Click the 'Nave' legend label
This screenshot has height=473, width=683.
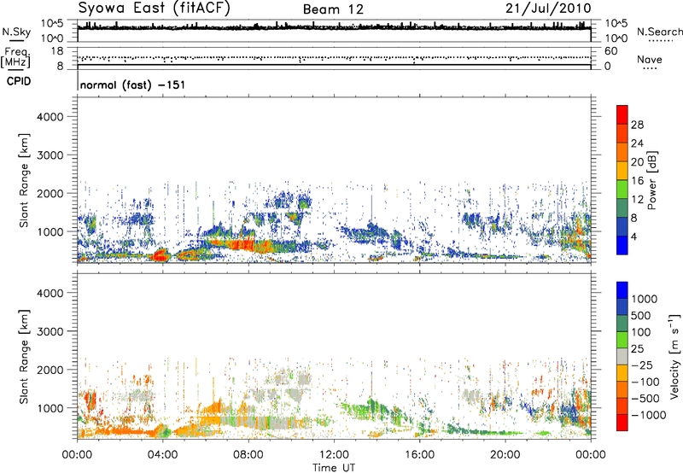pyautogui.click(x=649, y=59)
